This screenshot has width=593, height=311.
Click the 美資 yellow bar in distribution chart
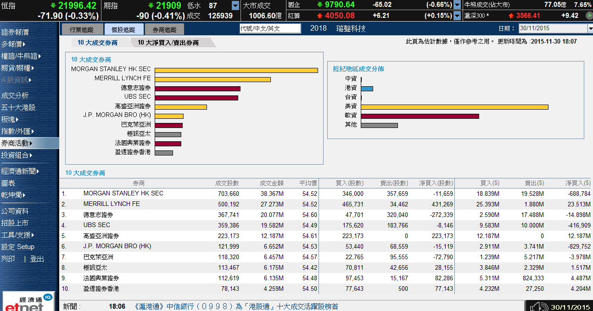click(454, 107)
